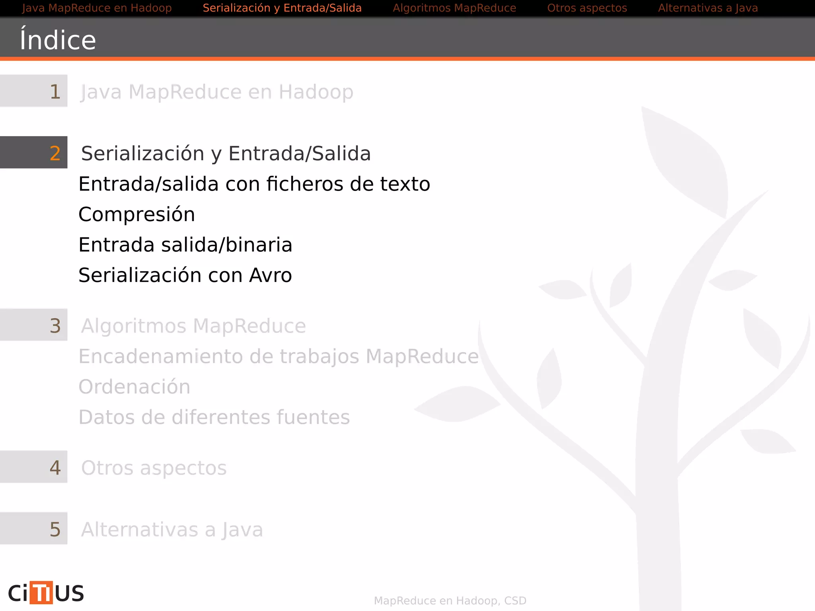The height and width of the screenshot is (611, 815).
Task: Click the section number 5 box
Action: click(34, 528)
